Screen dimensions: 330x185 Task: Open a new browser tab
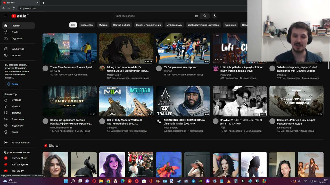(43, 3)
